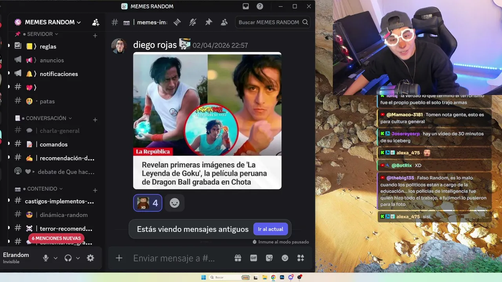Click the memes-im channel name in header
The height and width of the screenshot is (282, 502).
coord(152,22)
